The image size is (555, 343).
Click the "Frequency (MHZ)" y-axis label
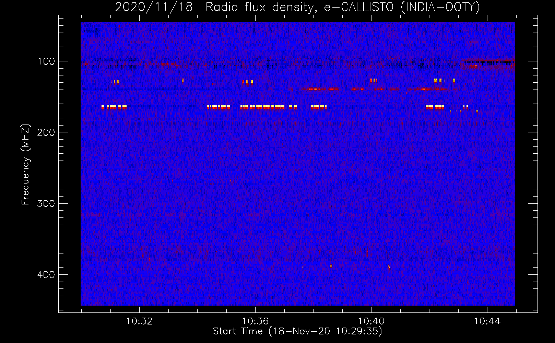pos(26,165)
